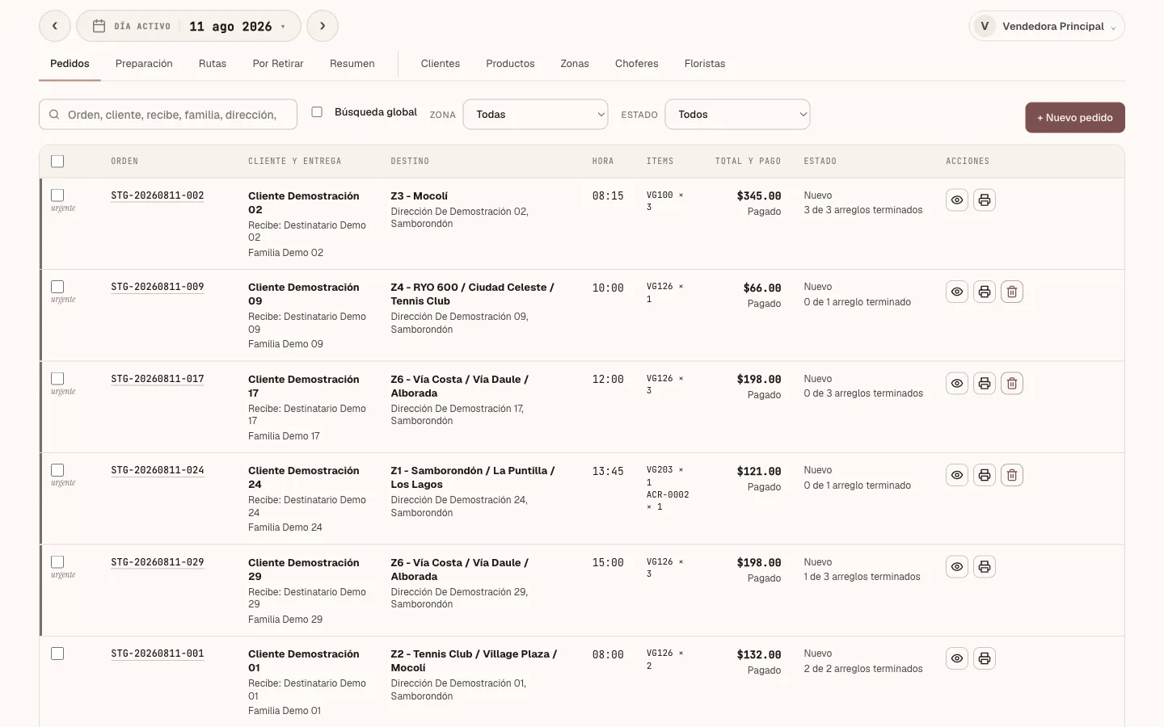Open order link STG-20260811-002

pos(158,195)
